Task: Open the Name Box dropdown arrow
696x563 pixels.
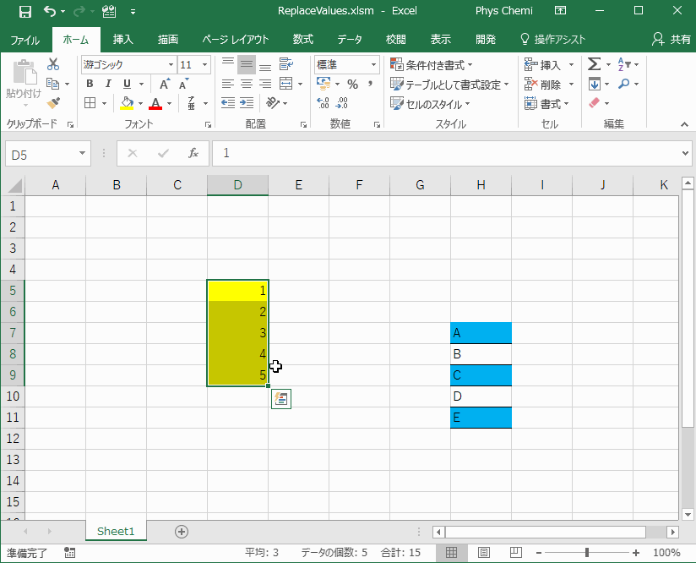Action: [x=82, y=153]
